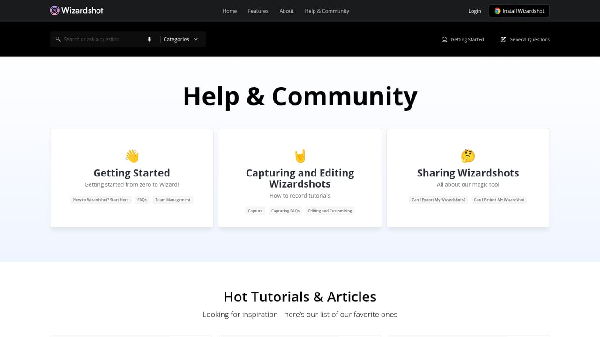The image size is (600, 337).
Task: Open Features in top navigation
Action: (x=258, y=11)
